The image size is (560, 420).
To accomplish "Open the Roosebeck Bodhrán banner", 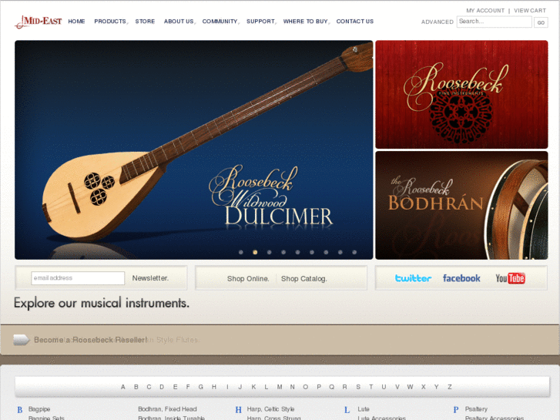I will tap(461, 205).
